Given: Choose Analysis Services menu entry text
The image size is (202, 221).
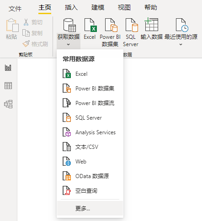Looking at the screenshot, I should click(x=96, y=132).
